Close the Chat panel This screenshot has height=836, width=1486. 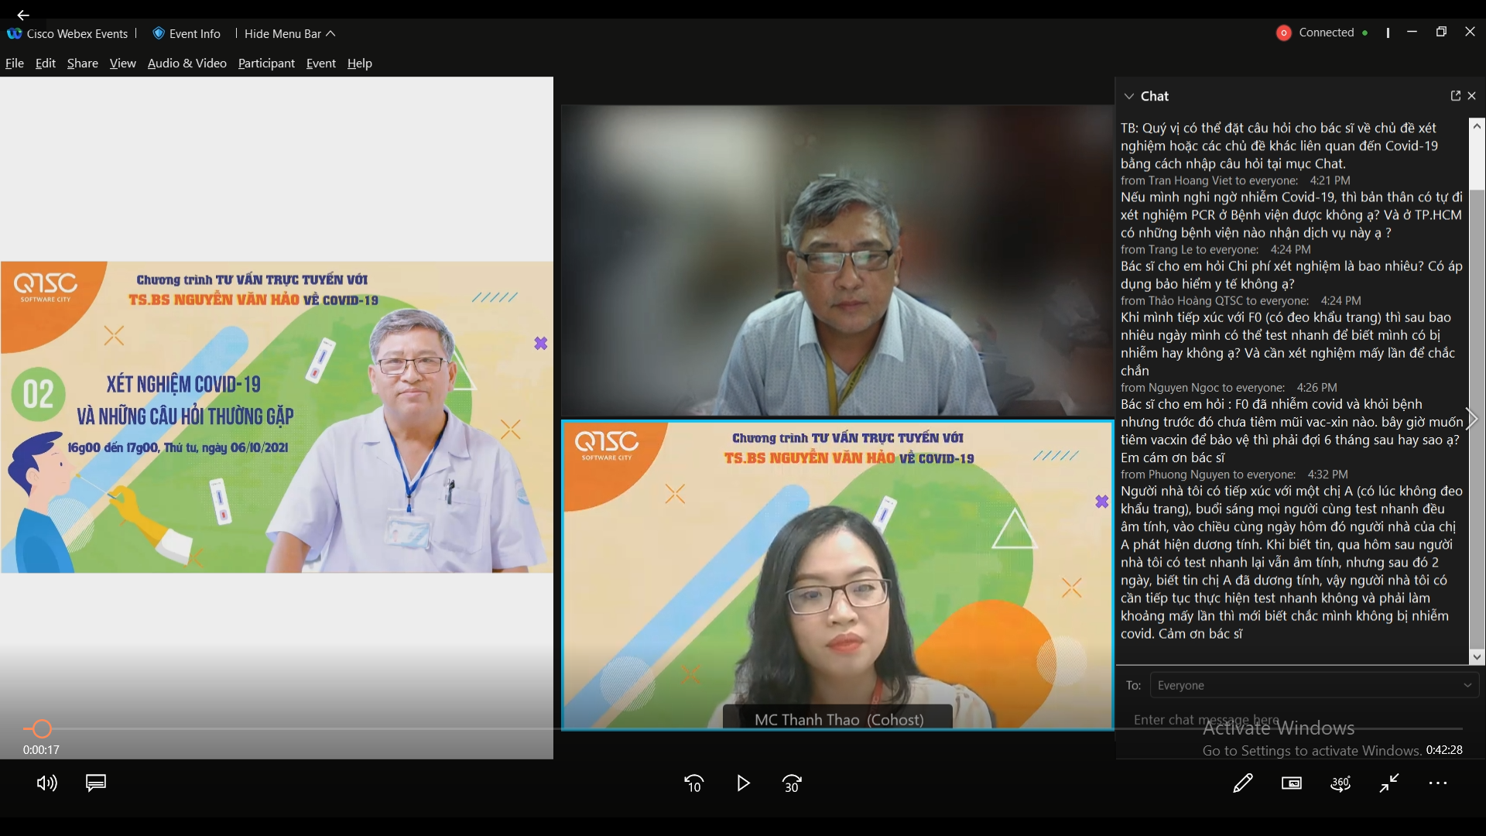click(x=1472, y=95)
